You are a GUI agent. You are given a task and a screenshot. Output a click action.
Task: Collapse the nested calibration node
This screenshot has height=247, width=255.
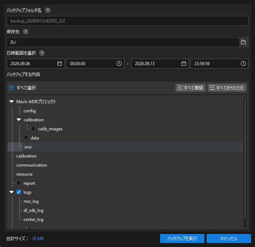(x=19, y=120)
